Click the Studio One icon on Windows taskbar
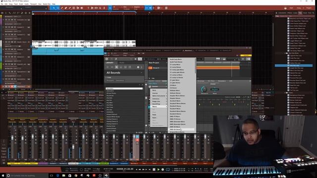Viewport: 317px width, 178px height. point(106,176)
